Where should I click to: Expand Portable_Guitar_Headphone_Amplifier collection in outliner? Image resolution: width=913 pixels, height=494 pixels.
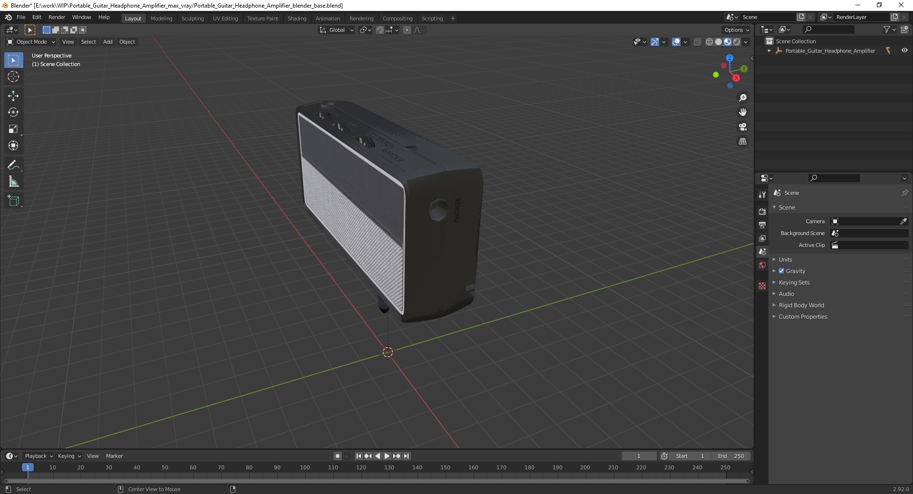pyautogui.click(x=769, y=51)
